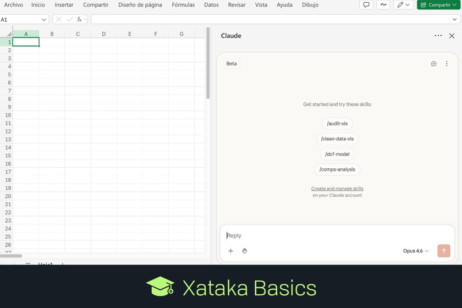Expand the Opus 4.6 model selector
The height and width of the screenshot is (308, 462).
[415, 251]
